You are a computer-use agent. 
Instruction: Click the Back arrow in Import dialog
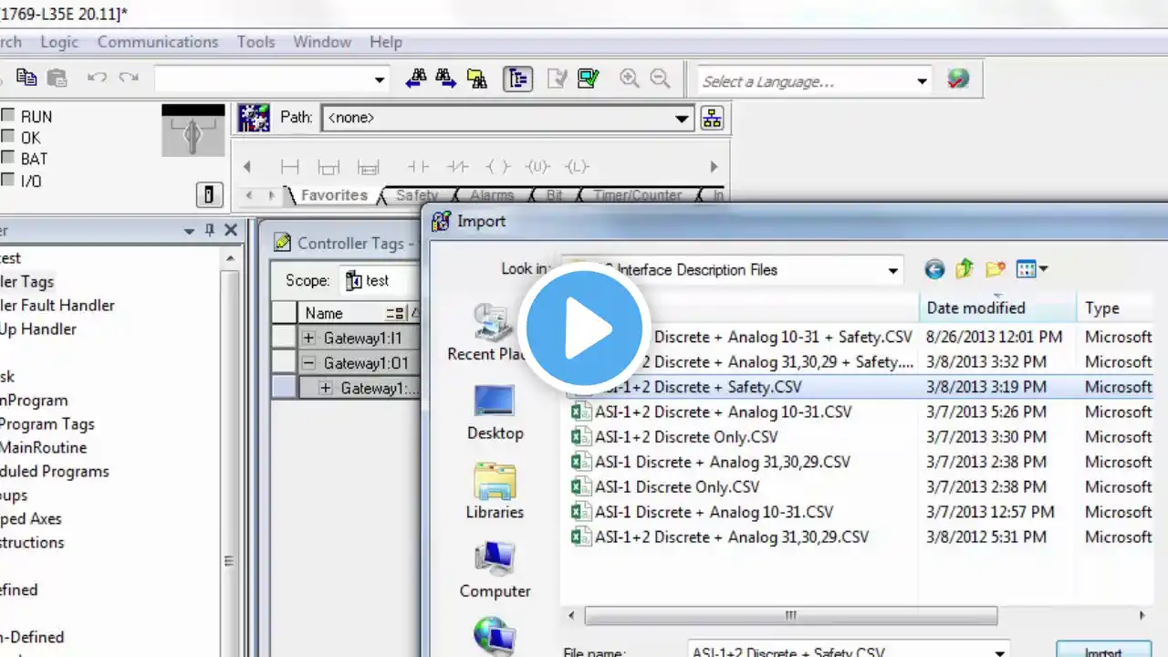[934, 269]
